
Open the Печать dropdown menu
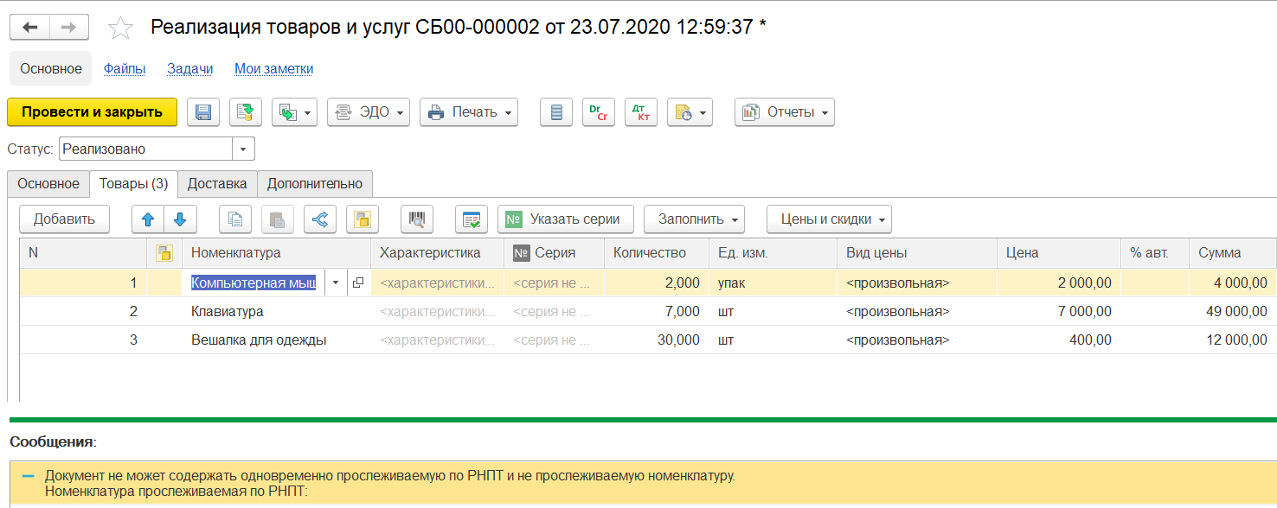point(469,112)
